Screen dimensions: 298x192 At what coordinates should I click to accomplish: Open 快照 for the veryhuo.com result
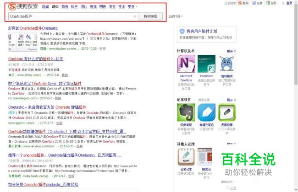79,146
